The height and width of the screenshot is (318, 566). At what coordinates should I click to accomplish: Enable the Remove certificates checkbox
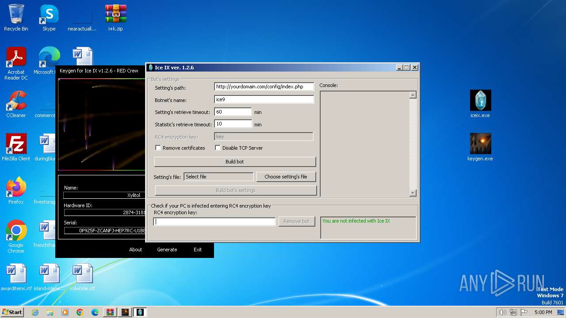[x=158, y=148]
